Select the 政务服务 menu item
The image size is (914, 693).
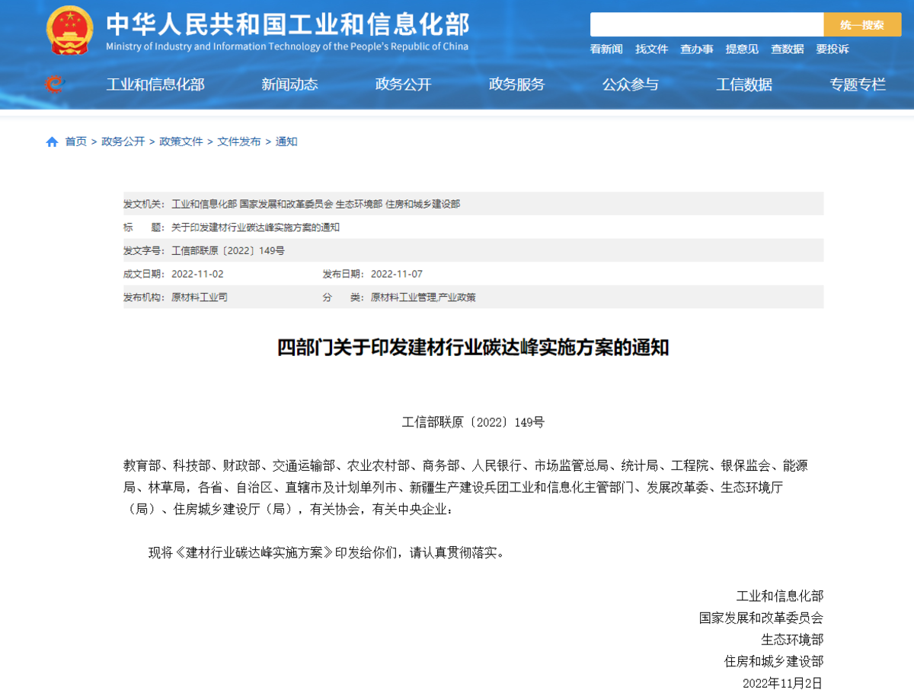click(517, 84)
